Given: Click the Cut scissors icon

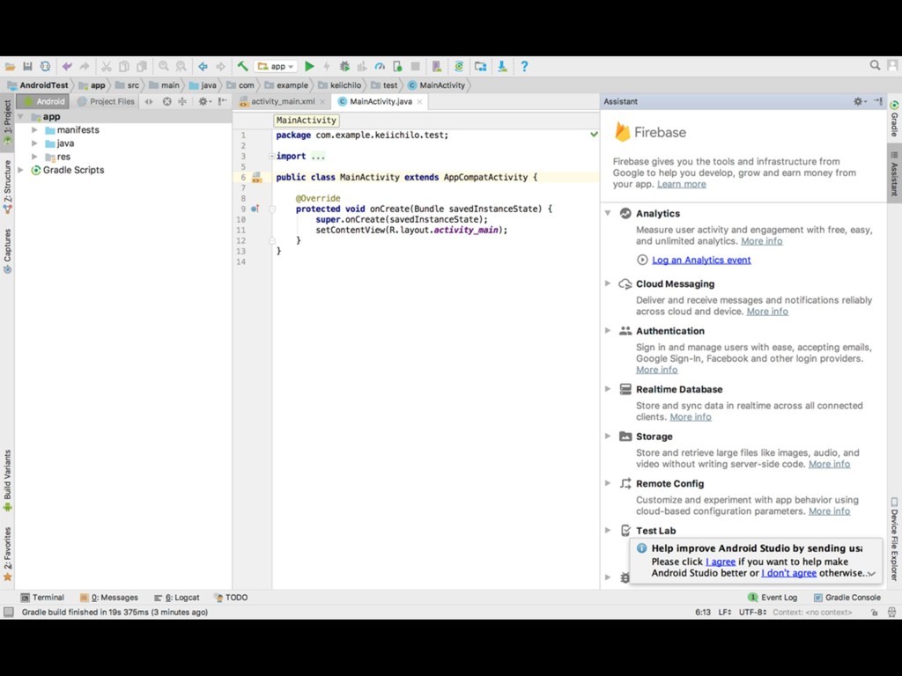Looking at the screenshot, I should pyautogui.click(x=107, y=67).
